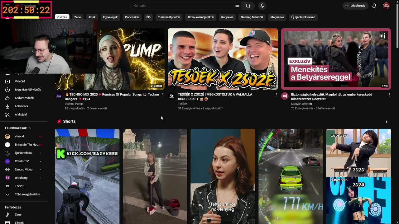This screenshot has width=399, height=224.
Task: Open notifications bell
Action: click(374, 6)
